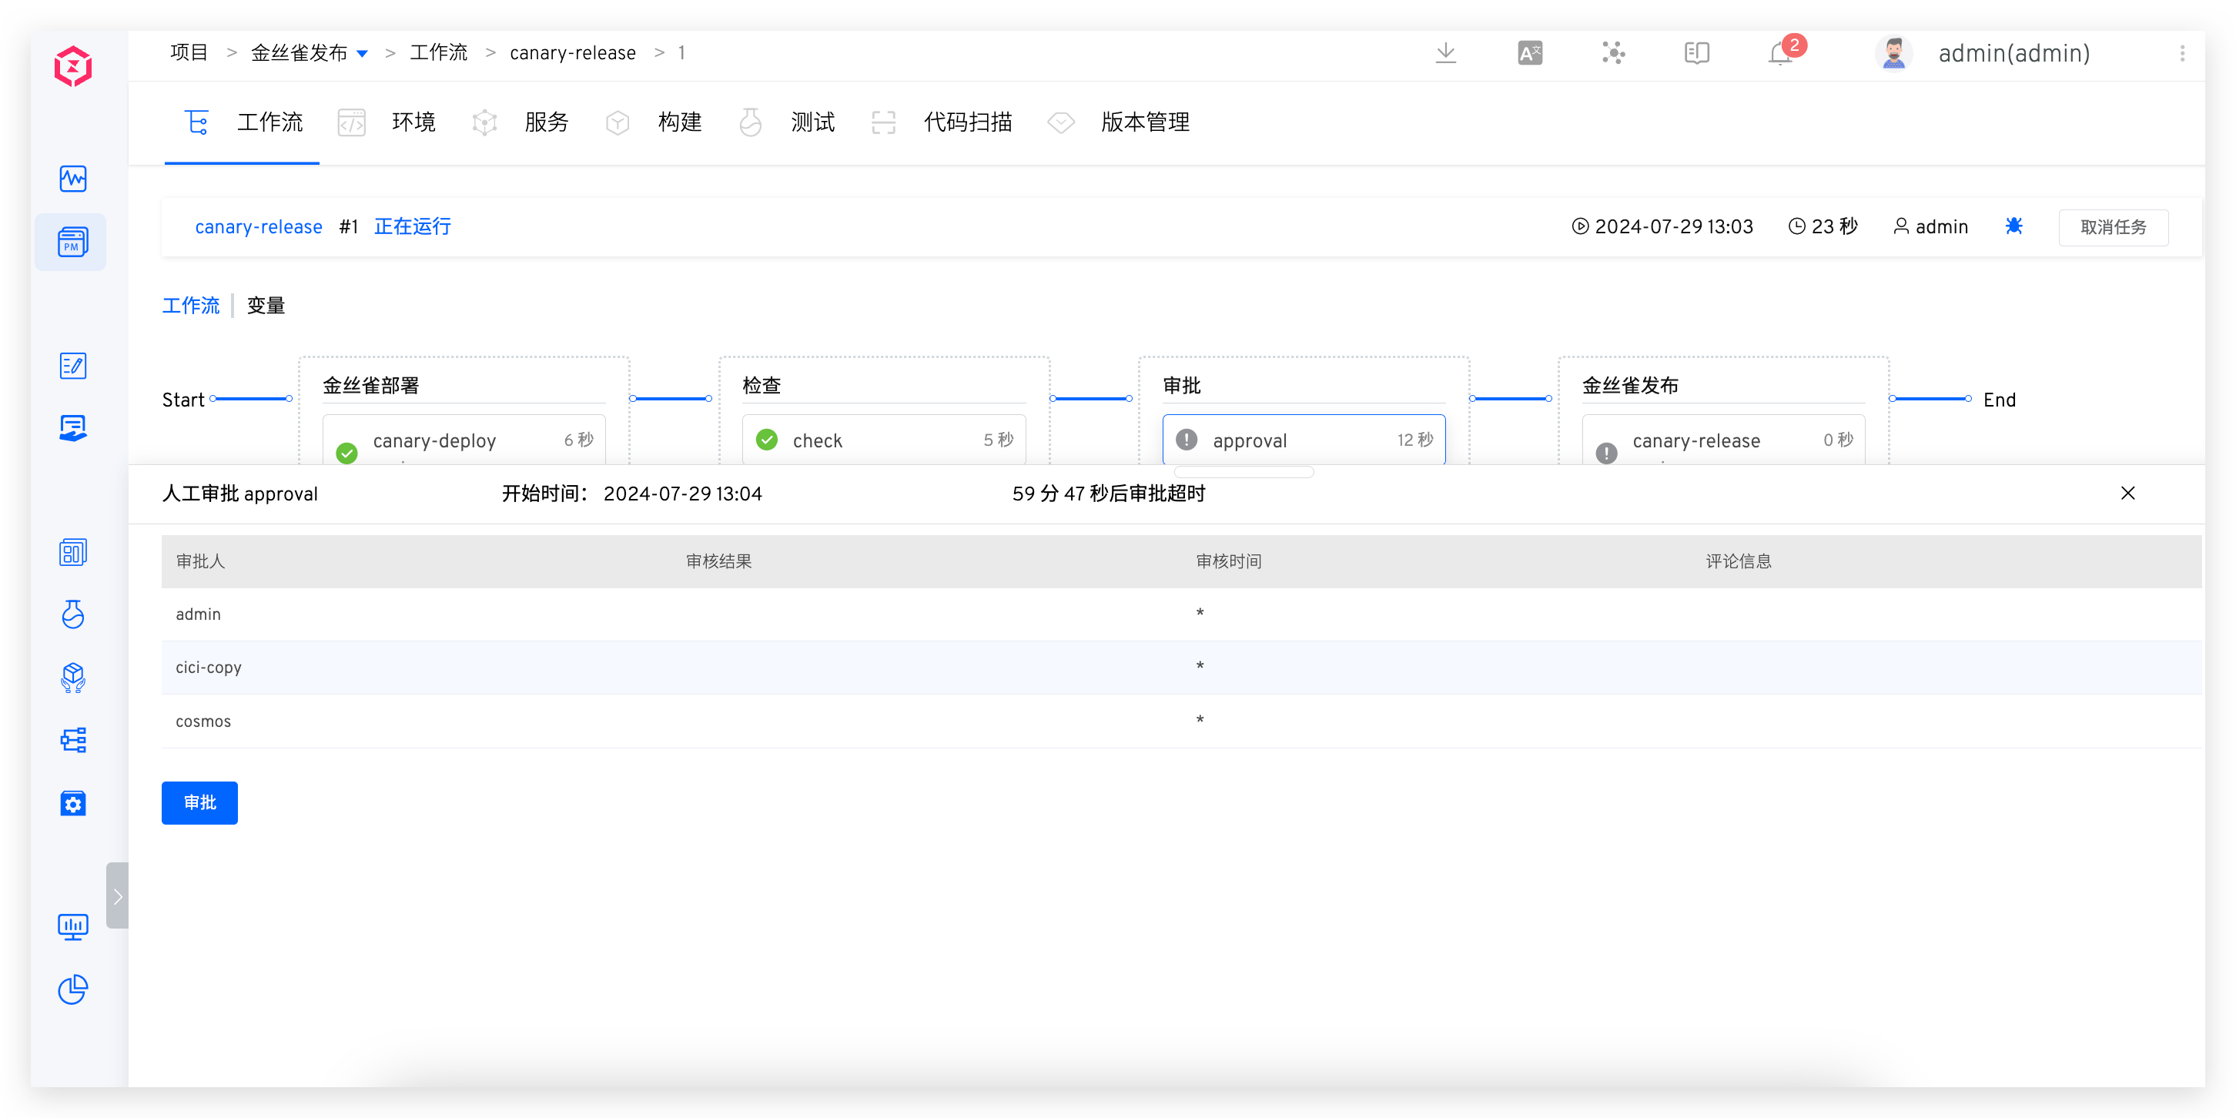The height and width of the screenshot is (1118, 2236).
Task: Click the 正在运行 status text
Action: pos(412,226)
